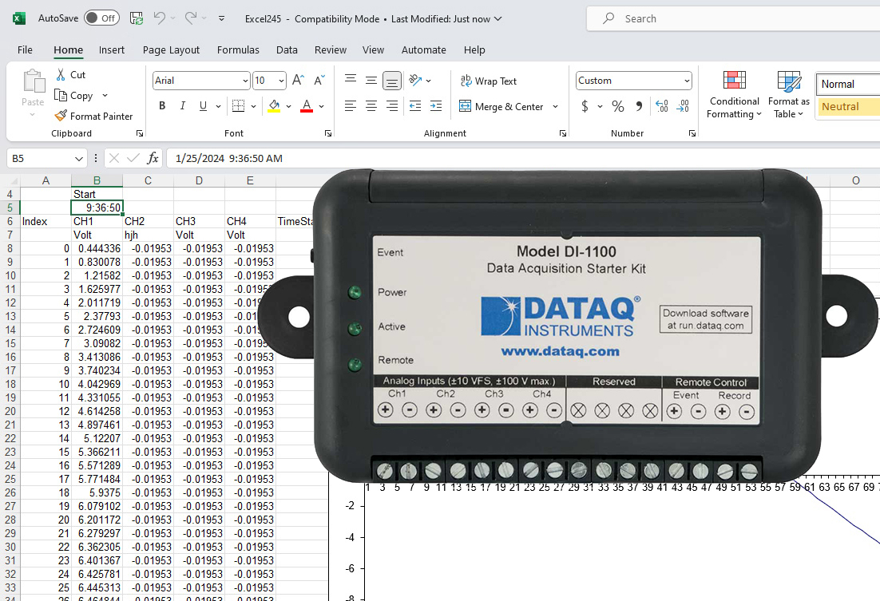This screenshot has height=601, width=880.
Task: Switch to the Page Layout tab
Action: [171, 50]
